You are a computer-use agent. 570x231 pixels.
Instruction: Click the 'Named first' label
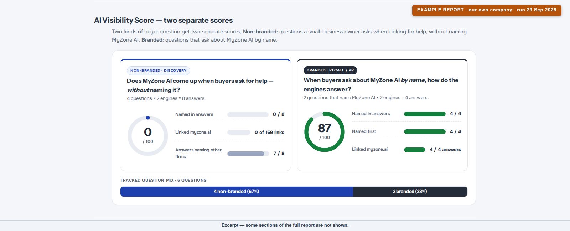pos(364,131)
